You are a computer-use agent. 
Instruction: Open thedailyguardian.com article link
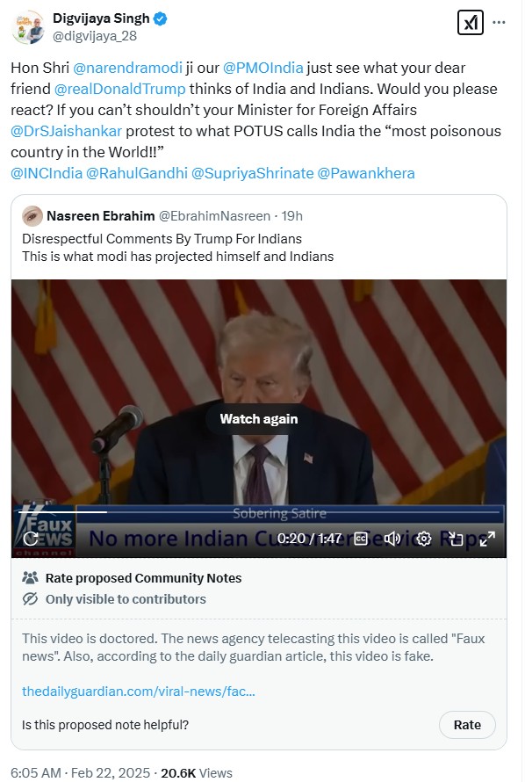coord(139,691)
